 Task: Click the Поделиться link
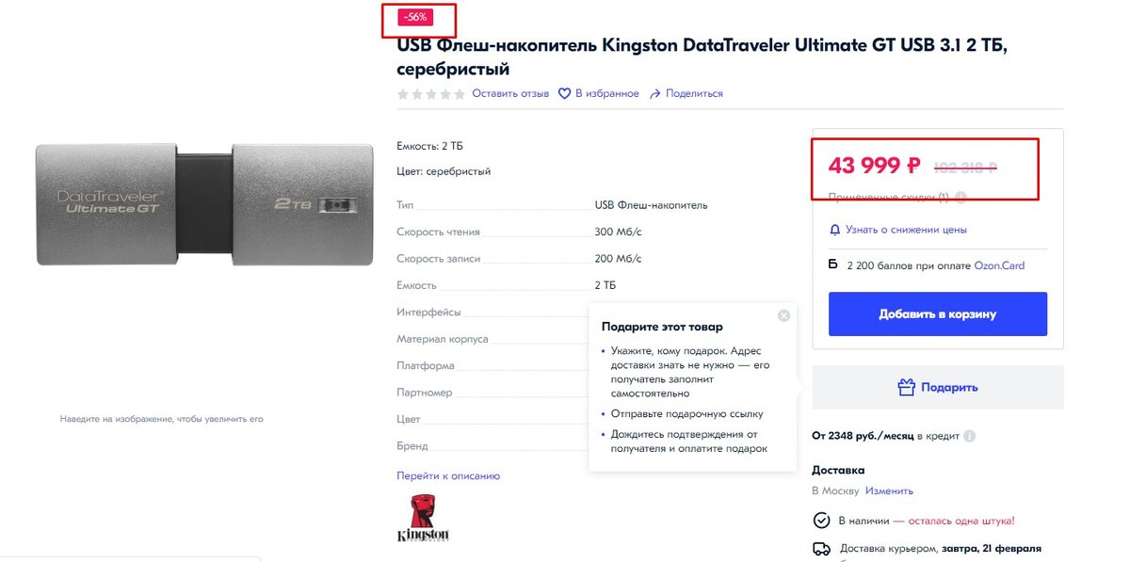coord(694,94)
